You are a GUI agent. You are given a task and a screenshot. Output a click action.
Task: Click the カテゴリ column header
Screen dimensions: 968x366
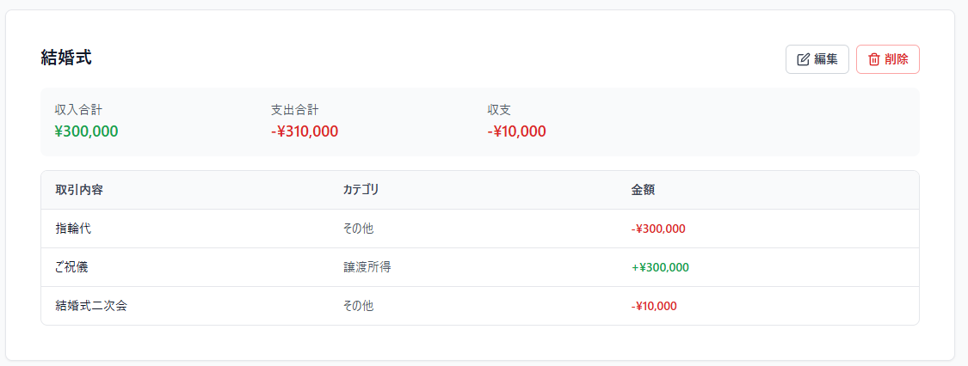click(361, 190)
